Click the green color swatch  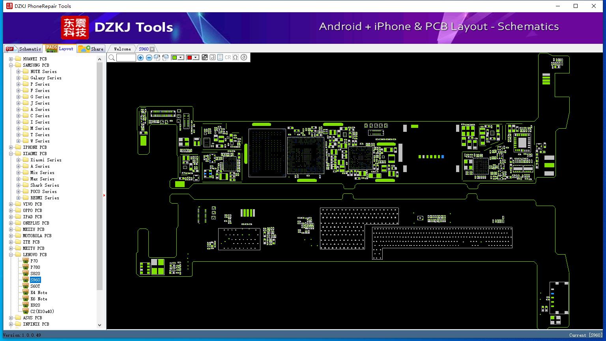[x=174, y=58]
